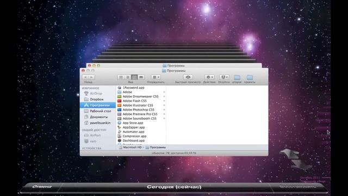
Task: Select Adobe Dreamweaver CS5 folder
Action: pyautogui.click(x=141, y=96)
